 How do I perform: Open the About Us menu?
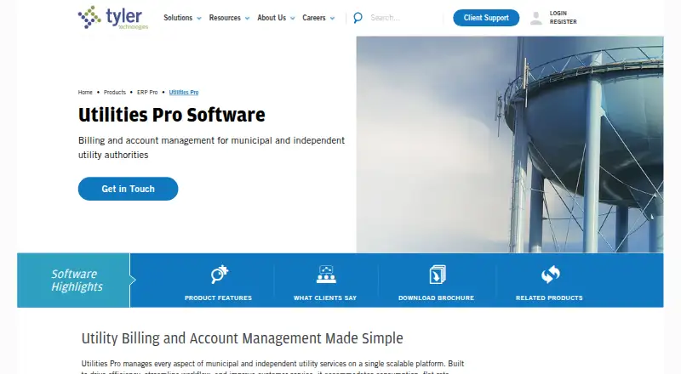pyautogui.click(x=272, y=18)
